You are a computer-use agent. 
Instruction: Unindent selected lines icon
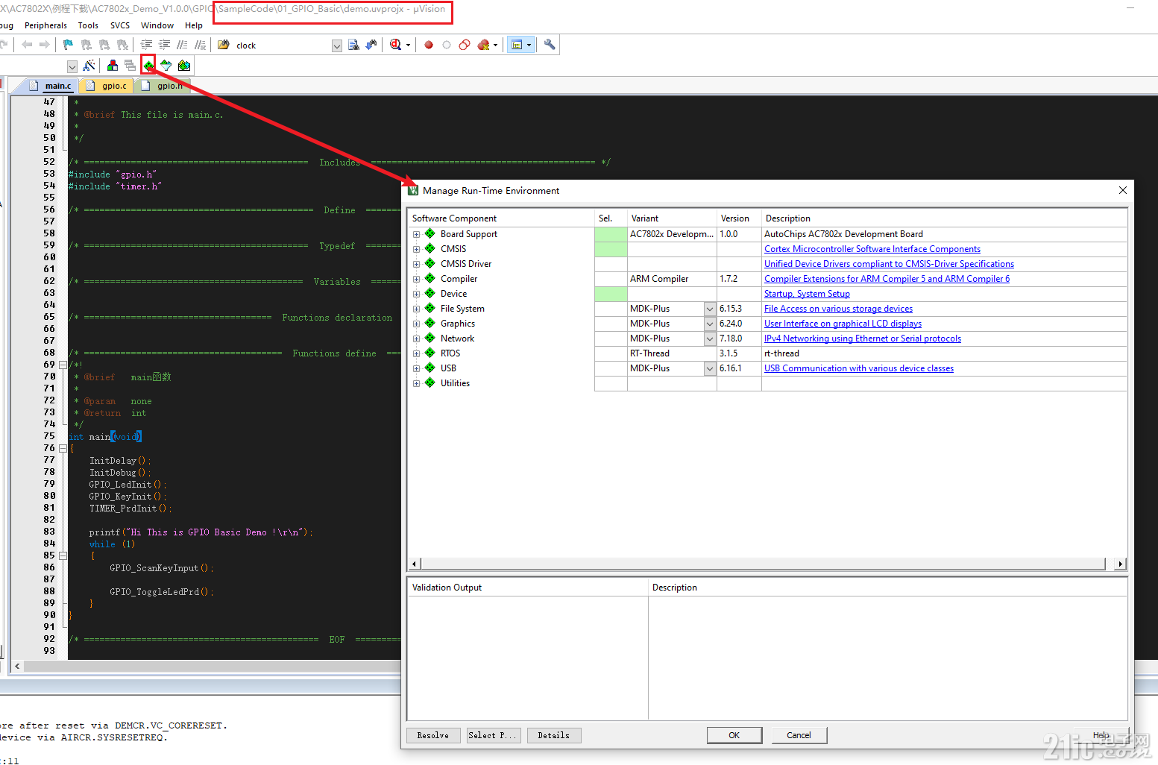click(x=165, y=45)
